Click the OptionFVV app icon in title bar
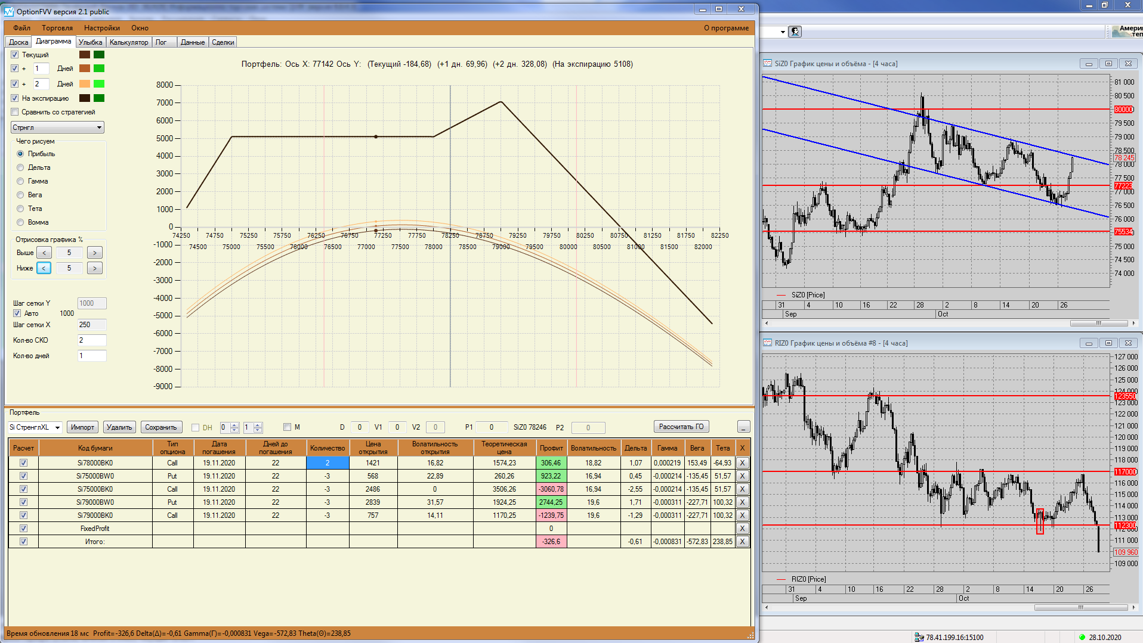1143x643 pixels. point(9,11)
